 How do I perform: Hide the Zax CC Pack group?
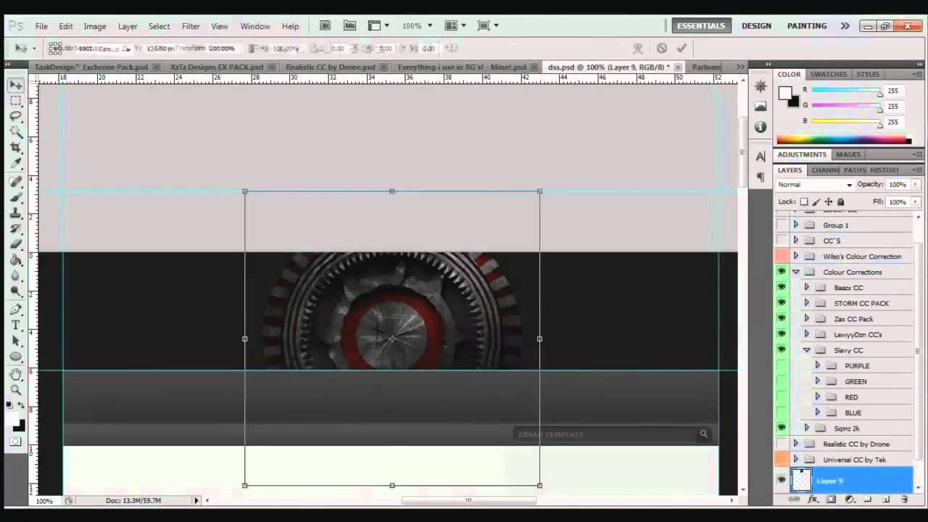pos(782,318)
